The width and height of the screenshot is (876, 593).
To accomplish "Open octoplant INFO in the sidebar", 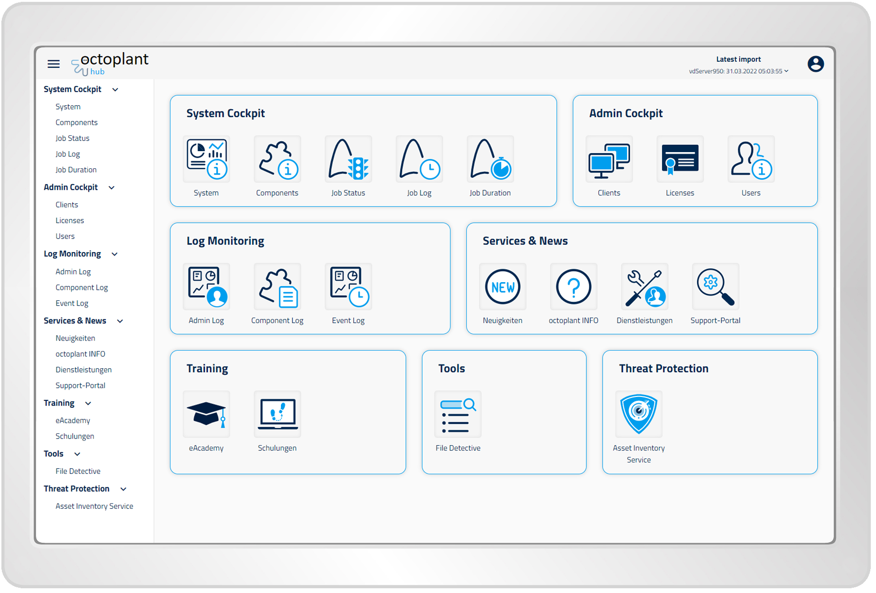I will click(x=80, y=354).
